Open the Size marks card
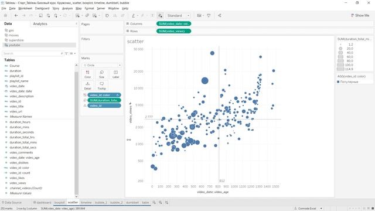The image size is (375, 211). click(101, 74)
